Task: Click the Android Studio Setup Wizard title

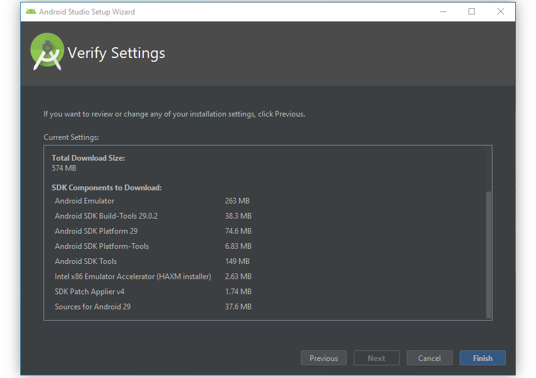Action: click(87, 11)
